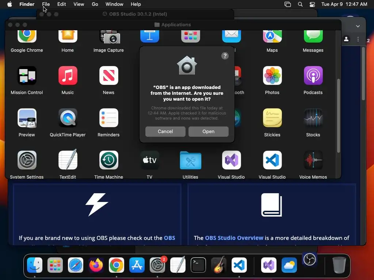The width and height of the screenshot is (374, 280).
Task: Open Chrome from the Dock
Action: click(x=117, y=265)
